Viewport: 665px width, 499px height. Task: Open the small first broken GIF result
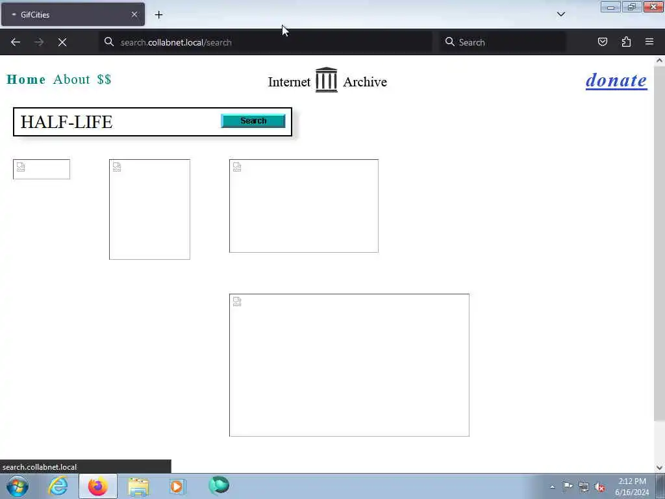click(x=42, y=170)
